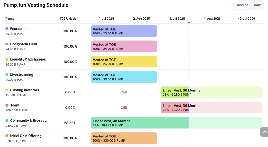Click the Ecosystem Fund pink dot
Screen dimensions: 268x147
pyautogui.click(x=7, y=44)
